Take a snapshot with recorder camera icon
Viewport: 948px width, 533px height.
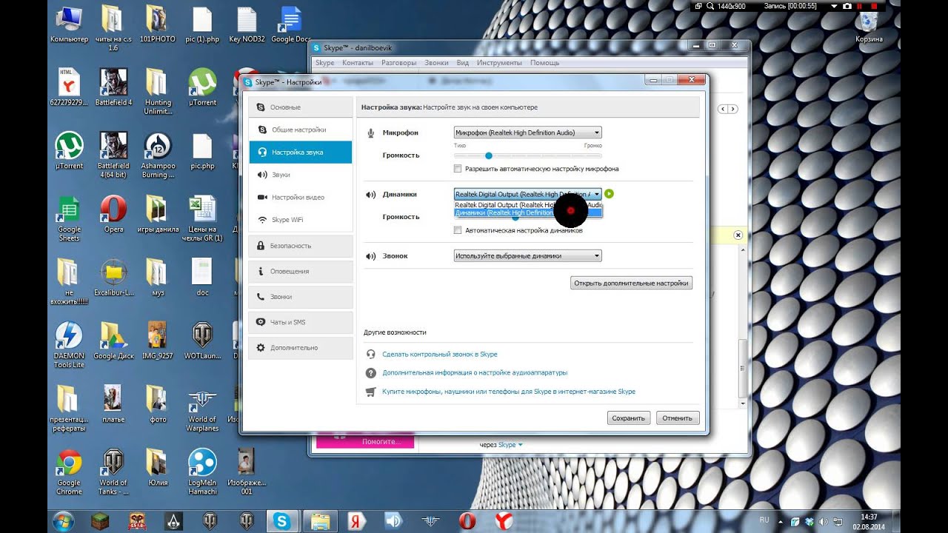click(x=847, y=6)
